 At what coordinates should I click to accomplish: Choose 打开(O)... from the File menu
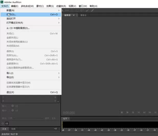pyautogui.click(x=31, y=15)
